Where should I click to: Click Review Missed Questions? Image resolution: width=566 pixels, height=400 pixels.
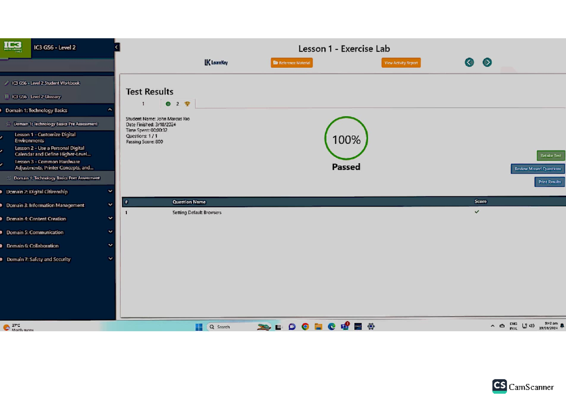(537, 168)
